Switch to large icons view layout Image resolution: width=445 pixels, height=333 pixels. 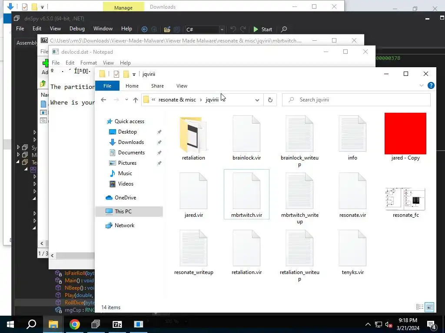[430, 307]
